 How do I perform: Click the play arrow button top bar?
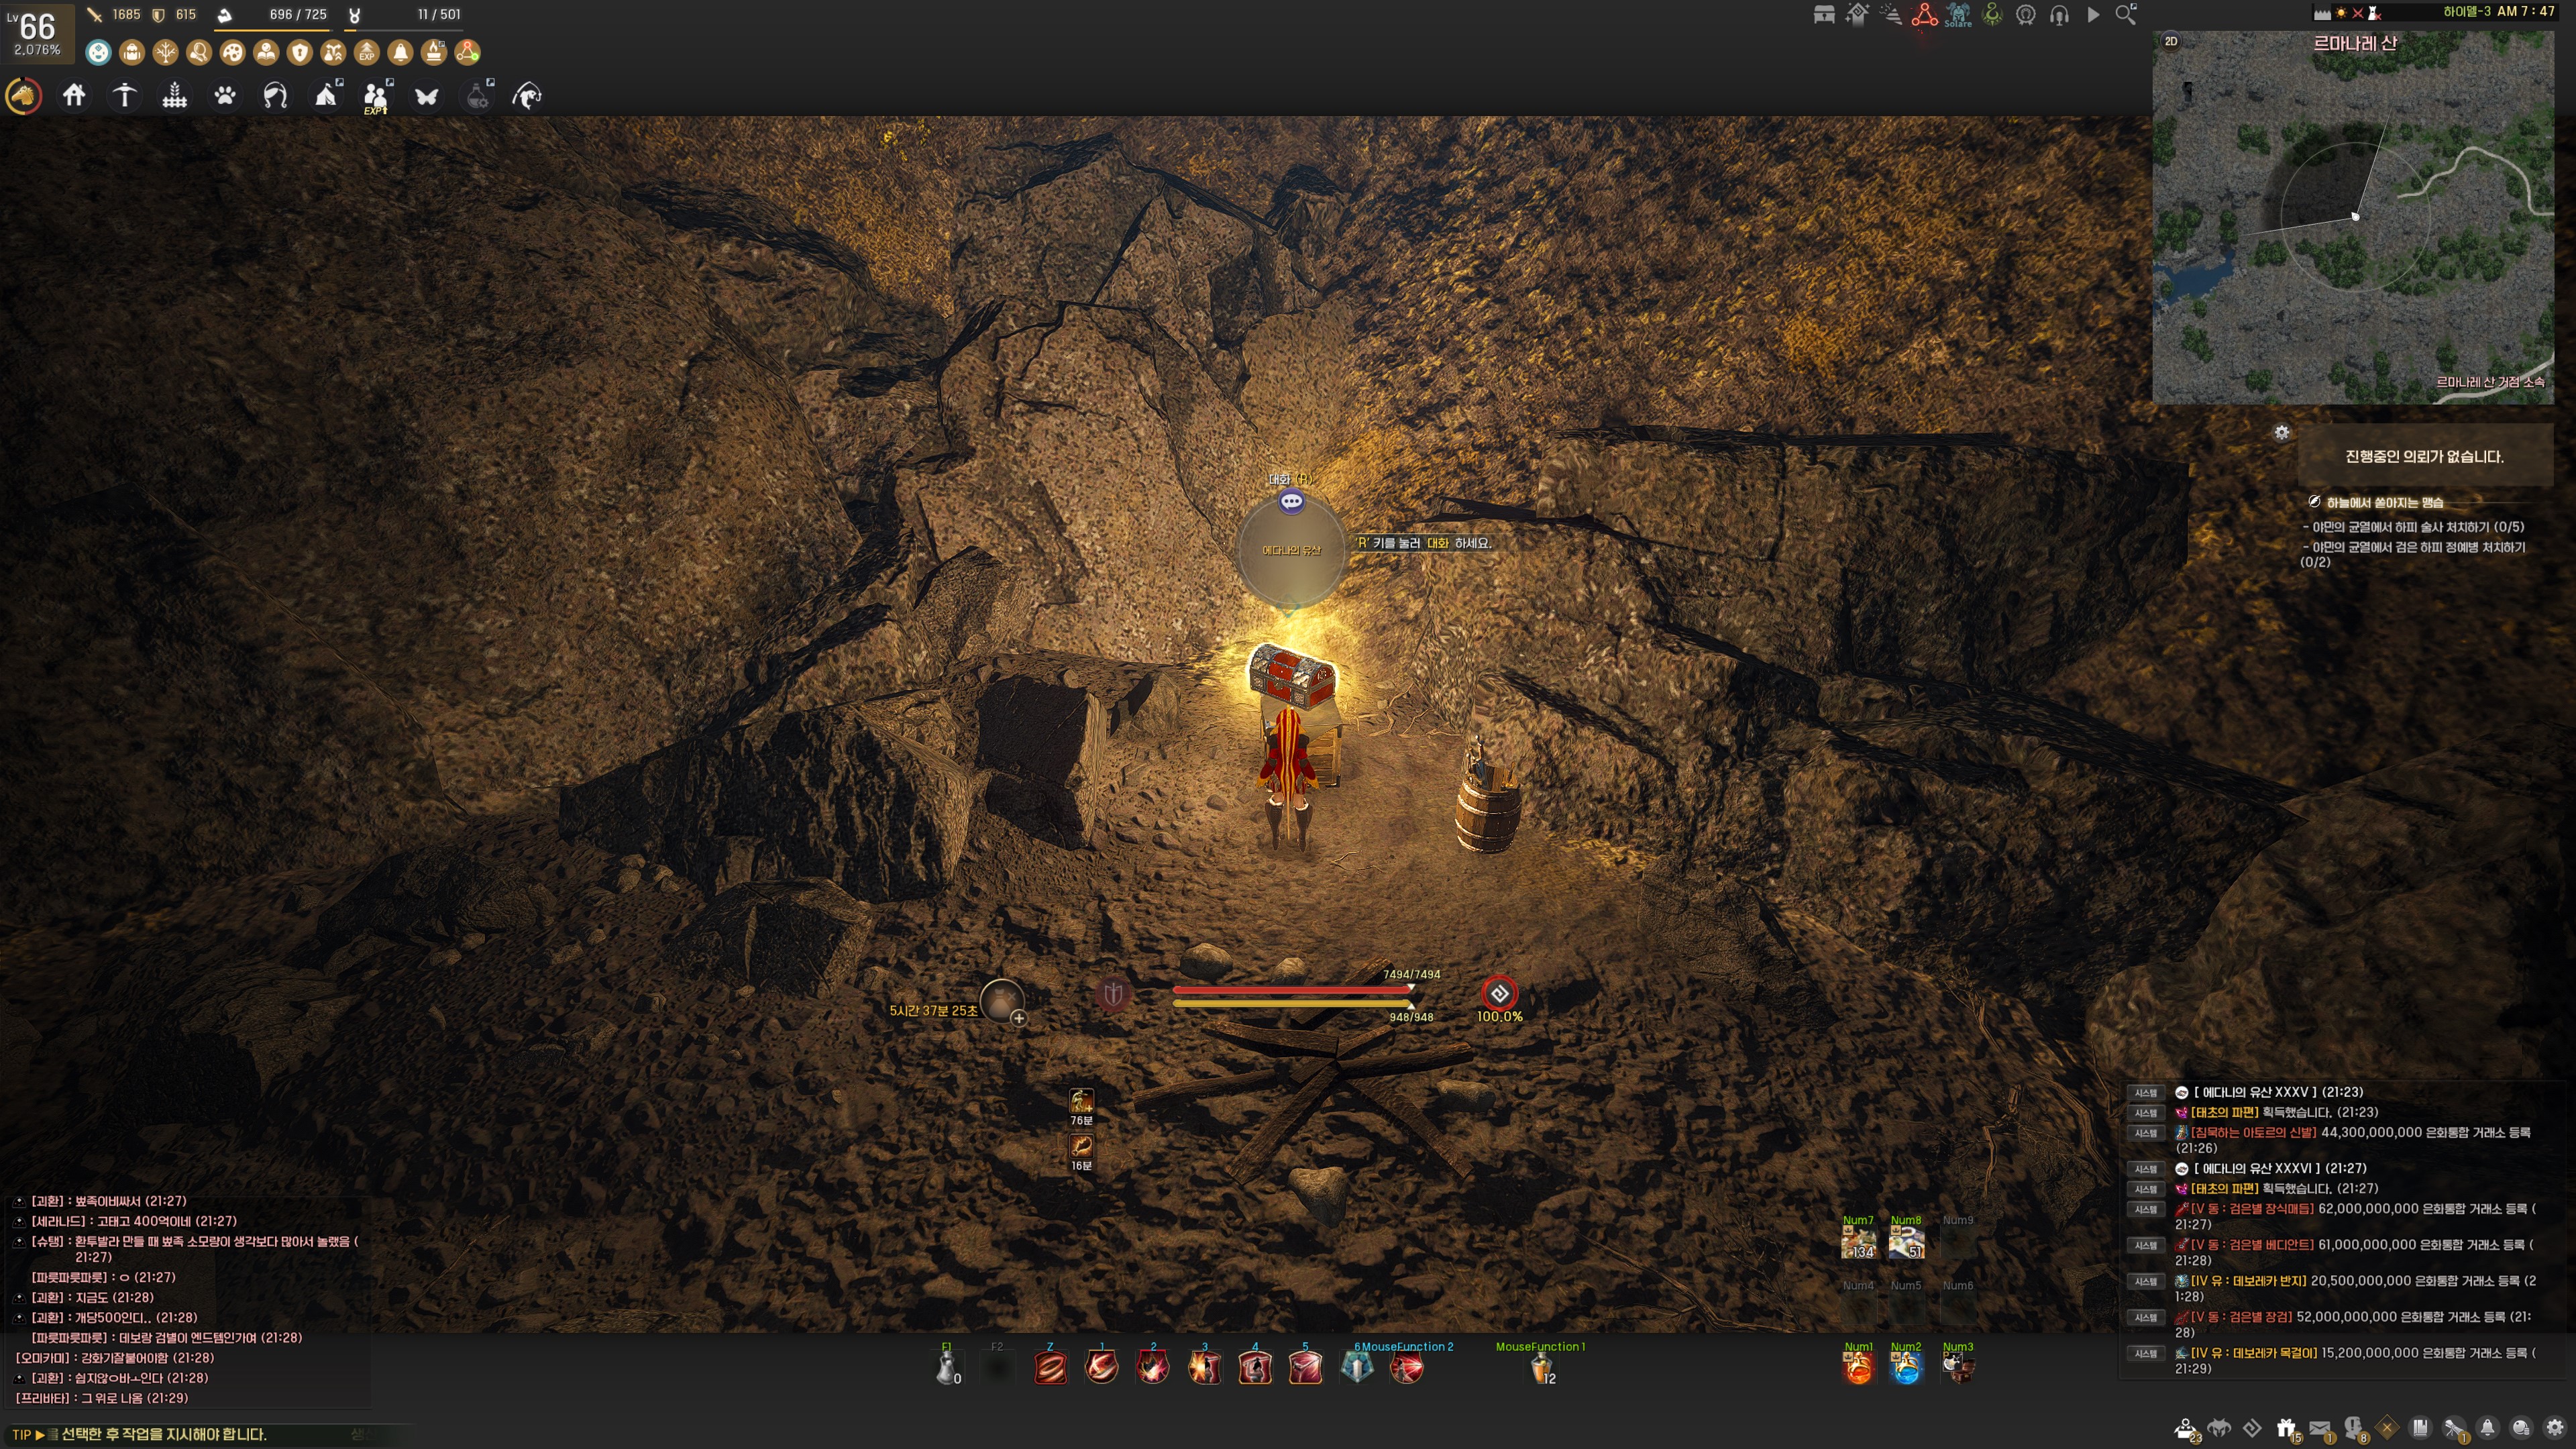pos(2093,15)
